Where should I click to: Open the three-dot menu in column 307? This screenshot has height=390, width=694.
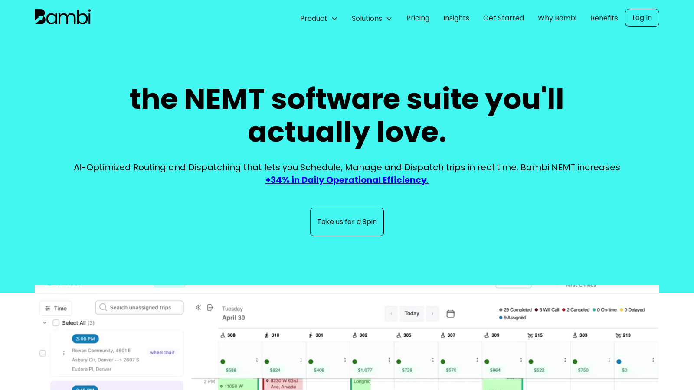477,360
